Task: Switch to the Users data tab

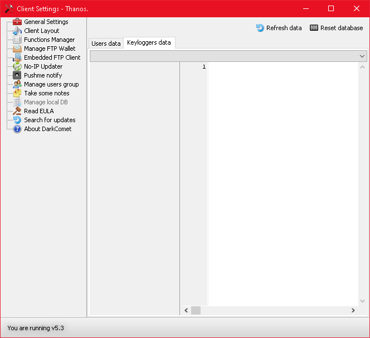Action: point(106,44)
